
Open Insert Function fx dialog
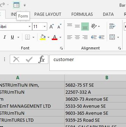(x=41, y=59)
